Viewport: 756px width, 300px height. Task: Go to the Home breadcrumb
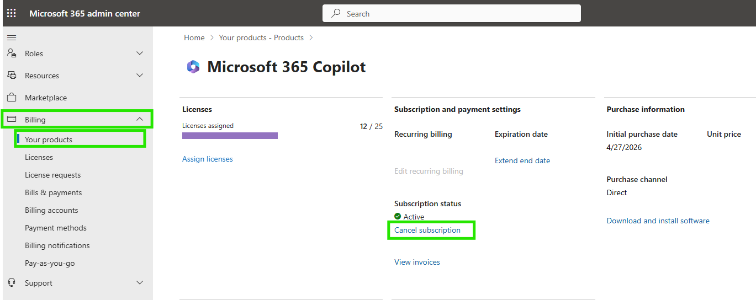point(194,37)
